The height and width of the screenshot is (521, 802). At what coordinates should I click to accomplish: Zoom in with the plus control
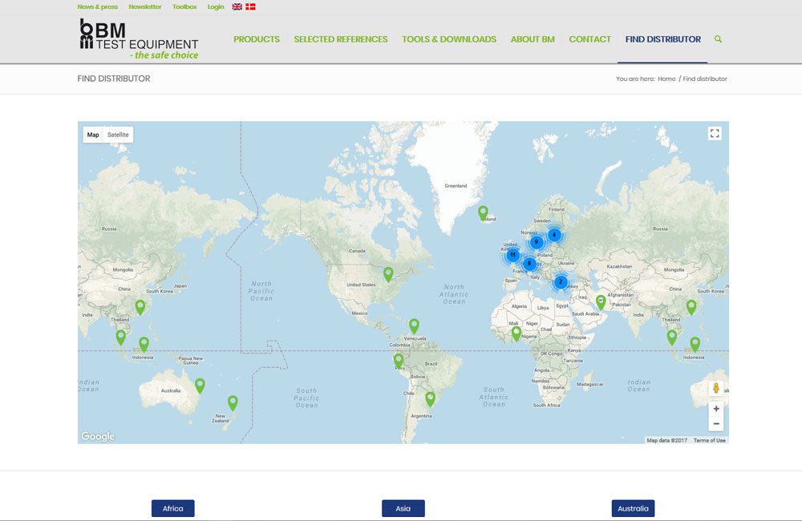click(715, 410)
